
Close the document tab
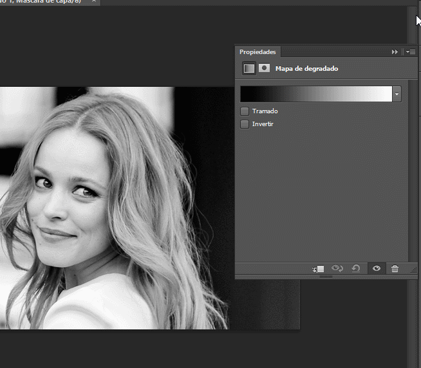tap(94, 1)
